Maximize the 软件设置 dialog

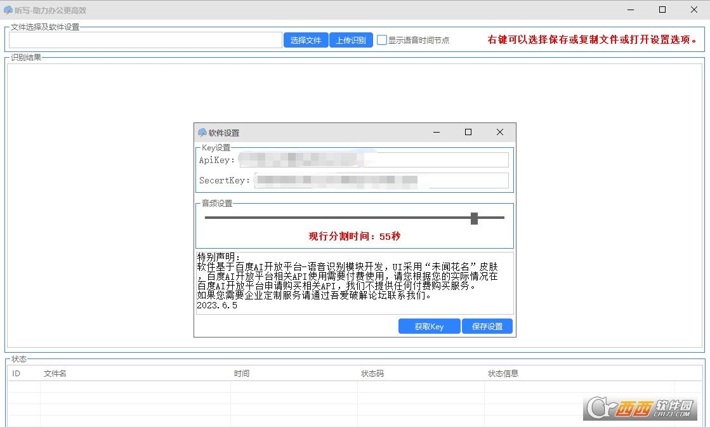point(468,132)
